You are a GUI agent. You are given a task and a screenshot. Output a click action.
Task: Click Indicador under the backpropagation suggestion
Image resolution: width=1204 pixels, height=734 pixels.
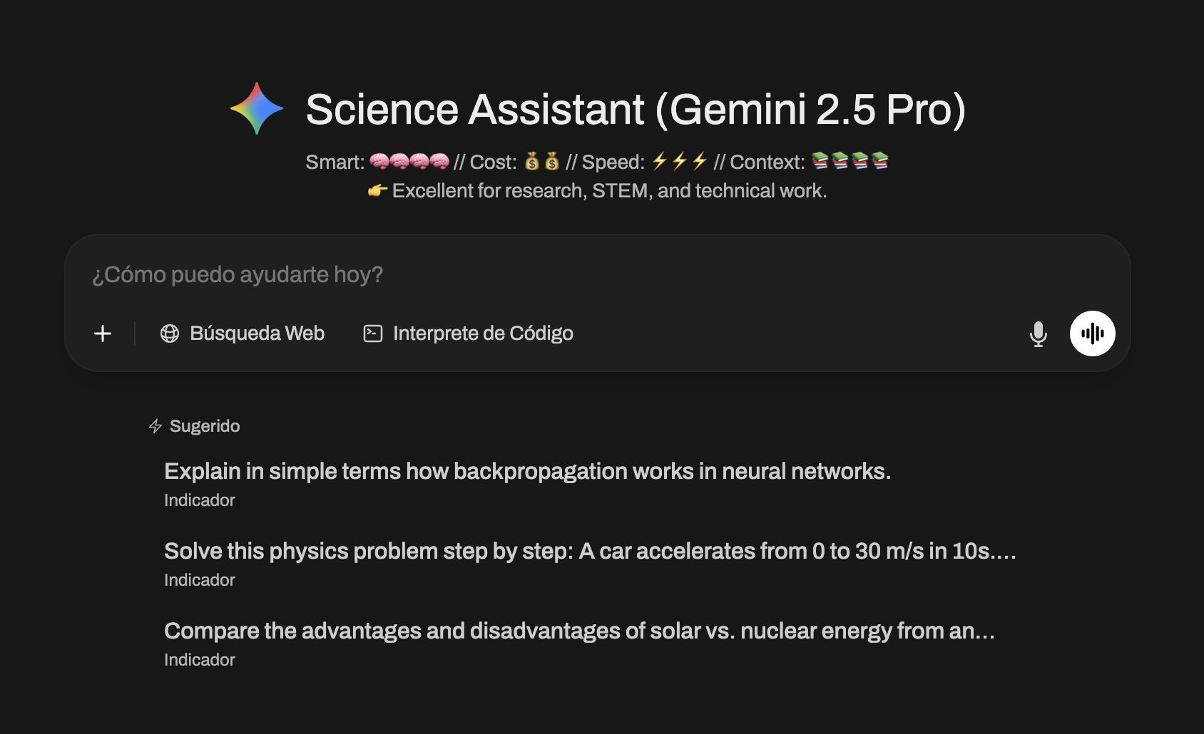pos(200,500)
